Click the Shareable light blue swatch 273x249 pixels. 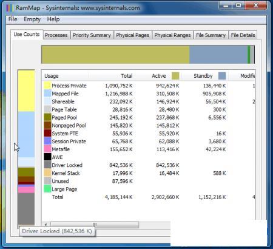(47, 101)
